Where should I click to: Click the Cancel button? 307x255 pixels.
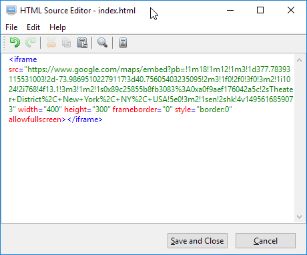click(266, 240)
